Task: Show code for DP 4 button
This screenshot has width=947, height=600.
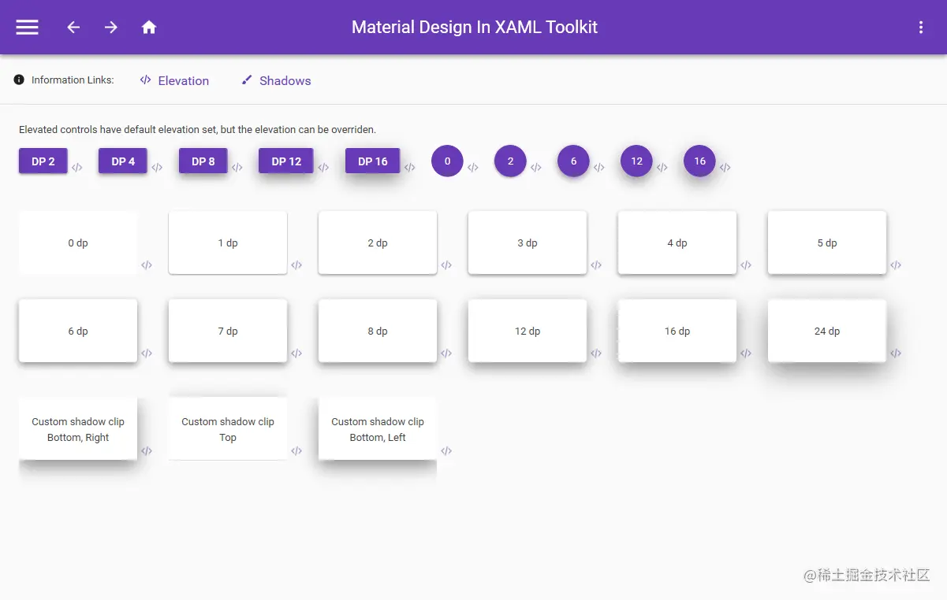Action: 157,168
